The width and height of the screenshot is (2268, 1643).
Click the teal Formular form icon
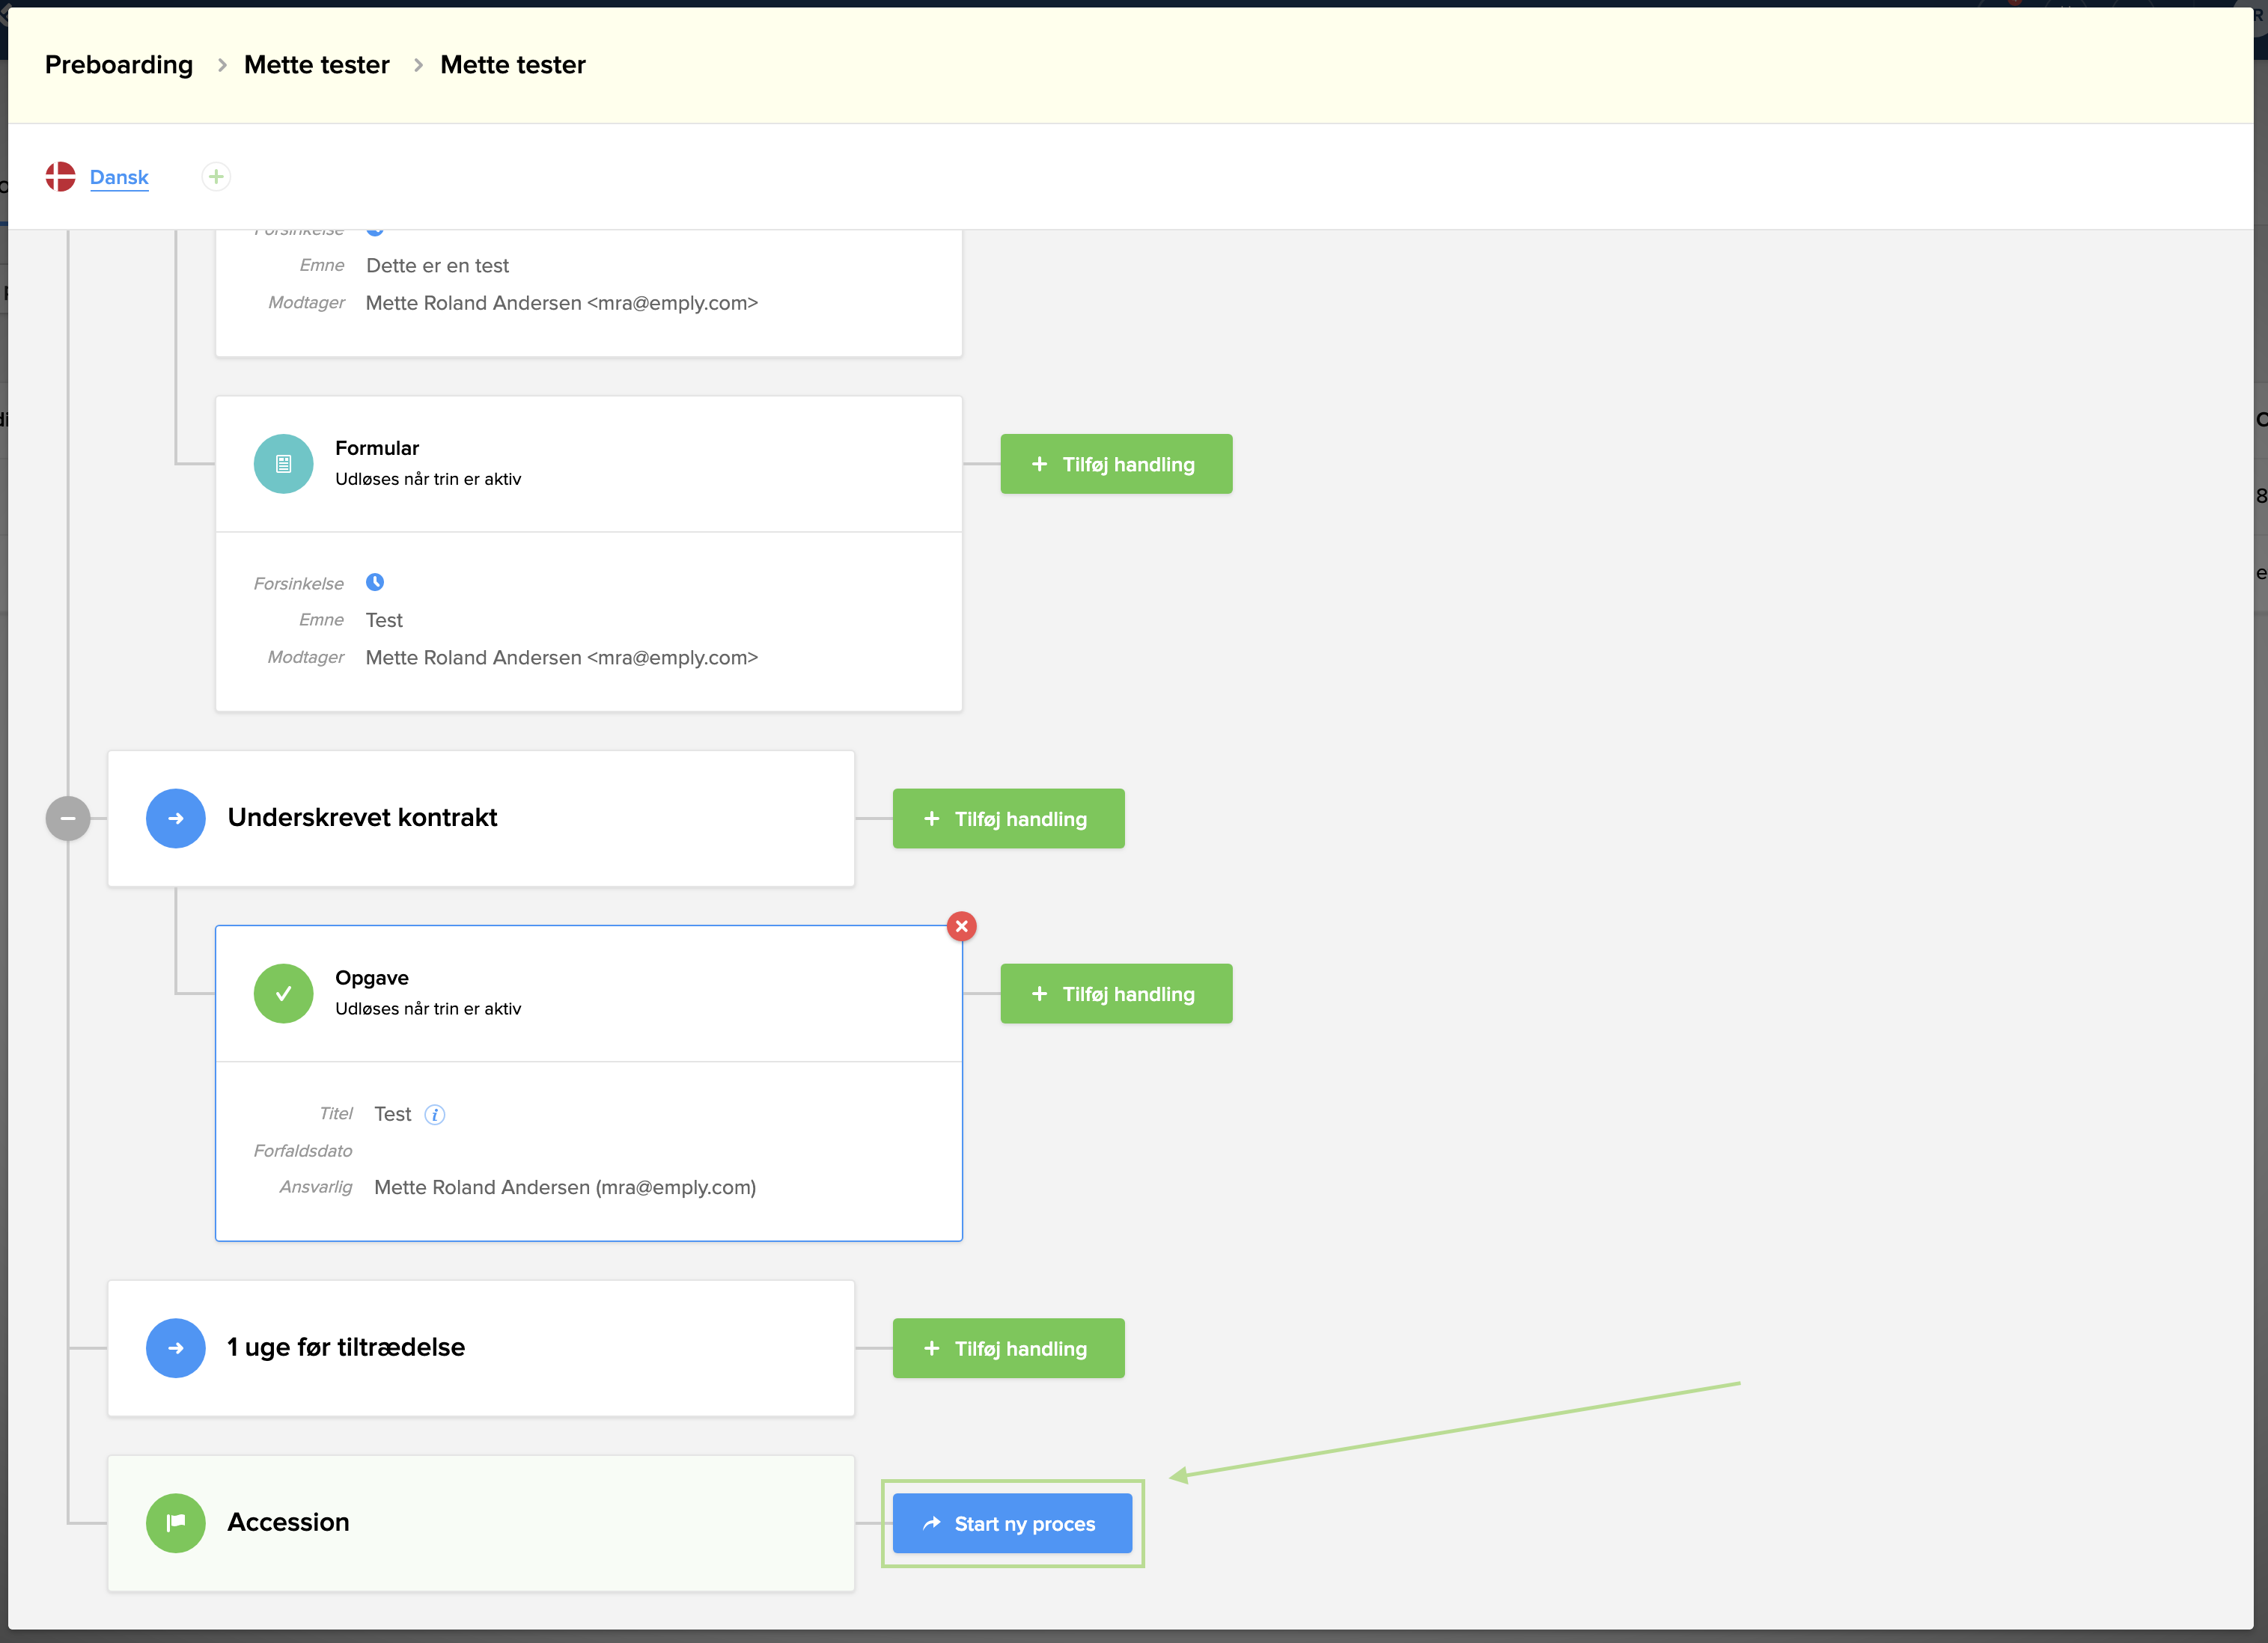[x=283, y=464]
